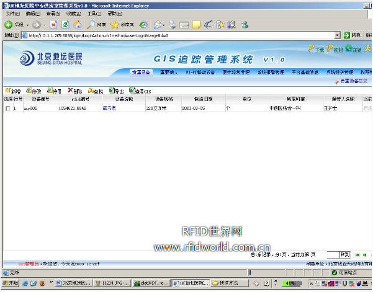Click the 氧气瓶 equipment name link
Viewport: 373px width, 292px height.
(x=109, y=108)
